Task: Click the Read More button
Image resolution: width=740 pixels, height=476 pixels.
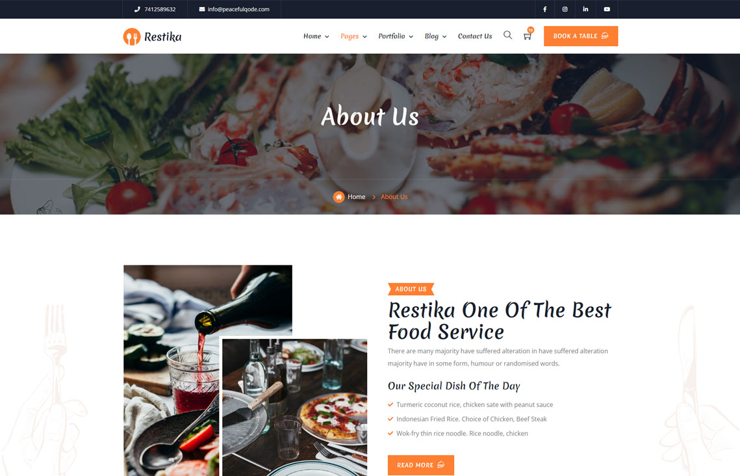Action: (x=420, y=465)
